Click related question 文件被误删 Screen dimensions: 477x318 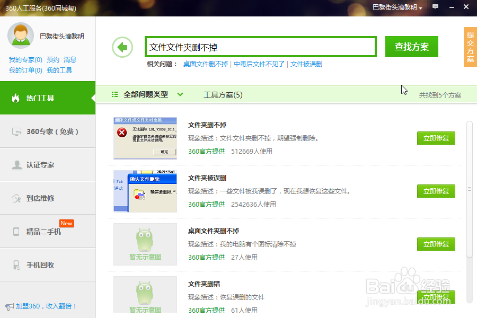(x=306, y=64)
